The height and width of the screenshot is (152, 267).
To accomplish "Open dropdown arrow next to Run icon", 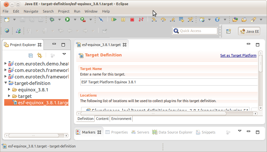I will [75, 20].
